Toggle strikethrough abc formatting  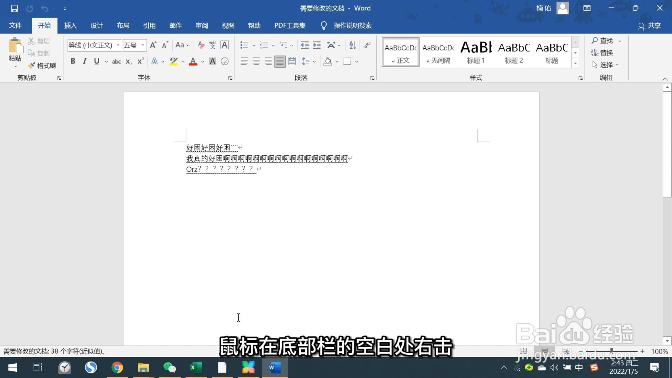[x=116, y=61]
